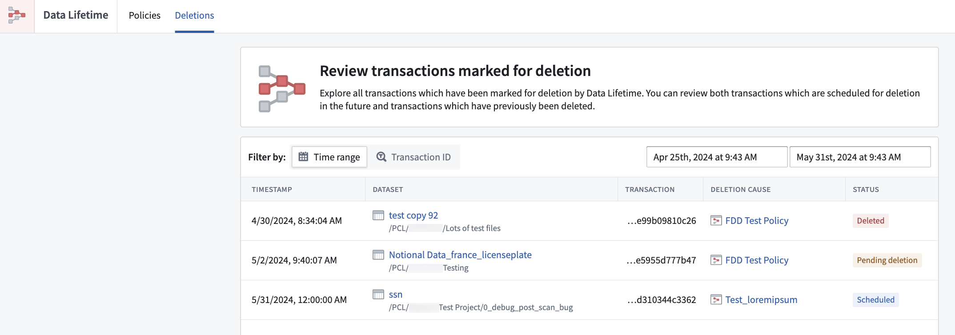The width and height of the screenshot is (955, 335).
Task: Click dataset table icon next to test copy 92
Action: point(378,215)
